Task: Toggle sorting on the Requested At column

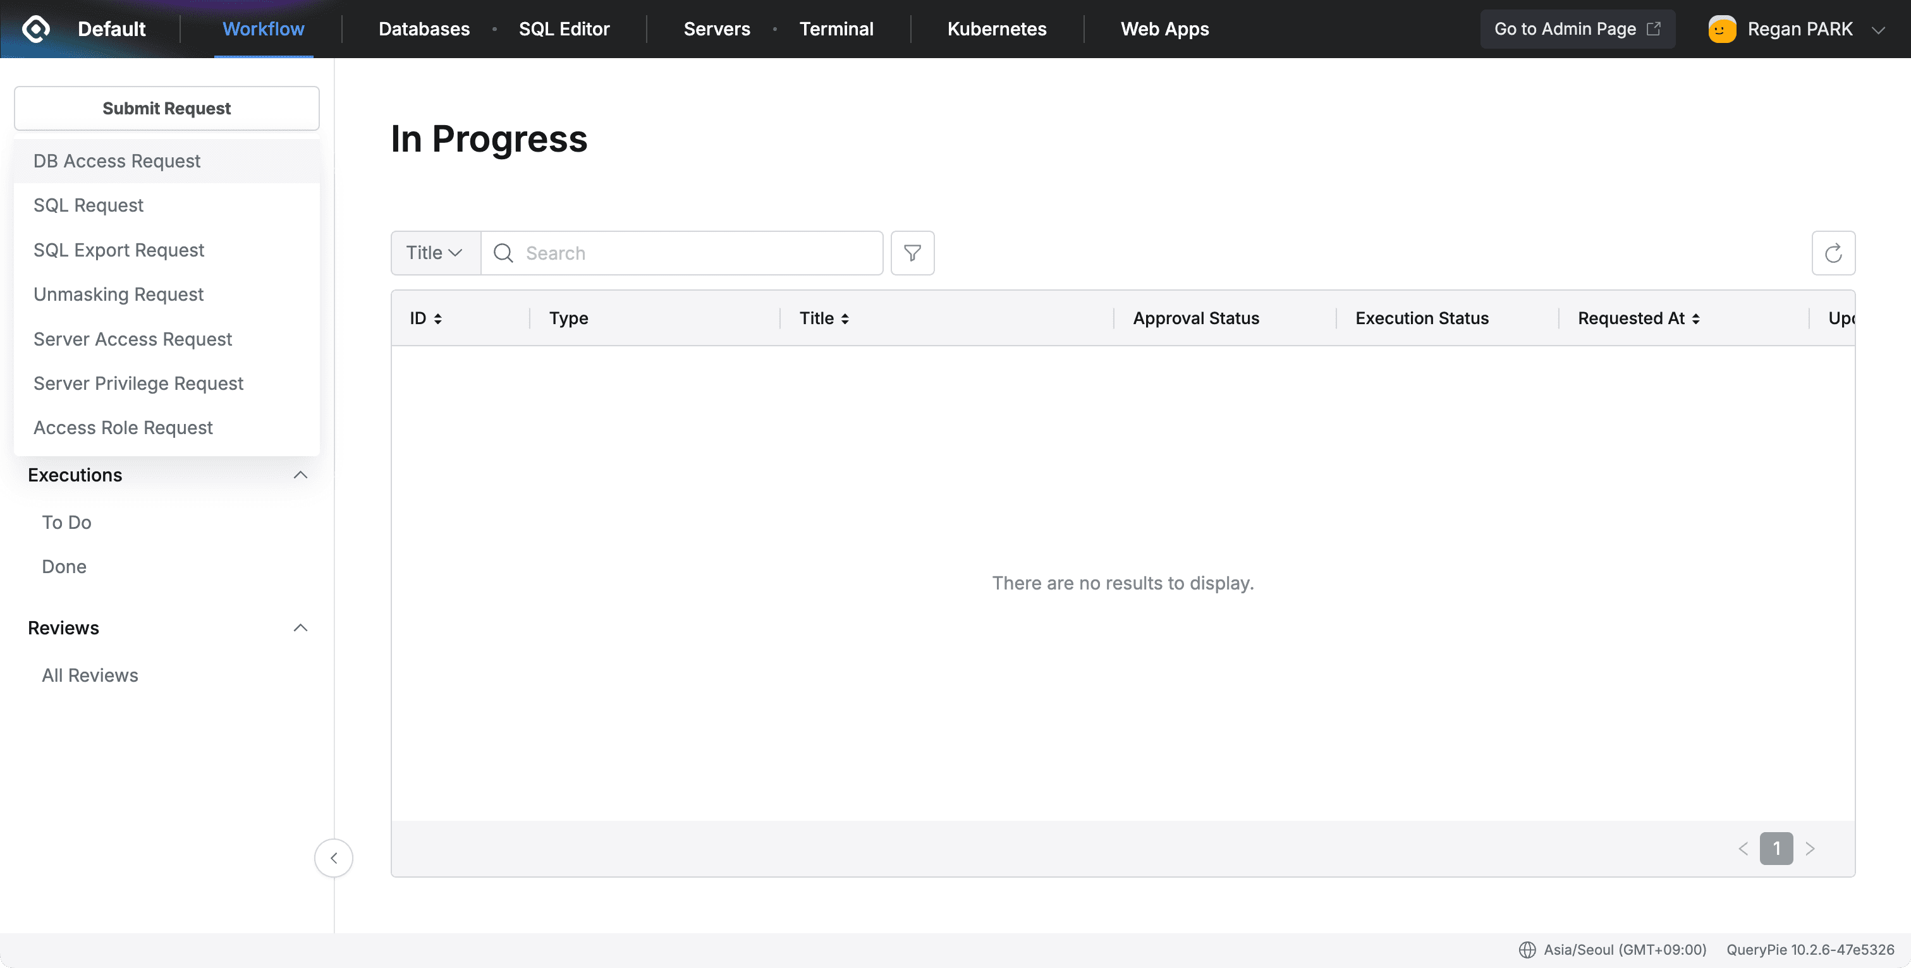Action: [1697, 317]
